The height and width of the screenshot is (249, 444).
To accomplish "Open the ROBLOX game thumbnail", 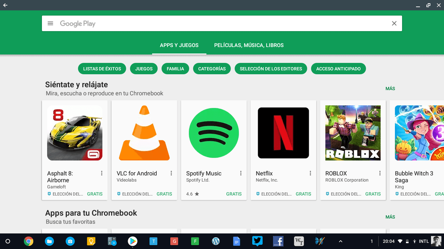I will 353,133.
